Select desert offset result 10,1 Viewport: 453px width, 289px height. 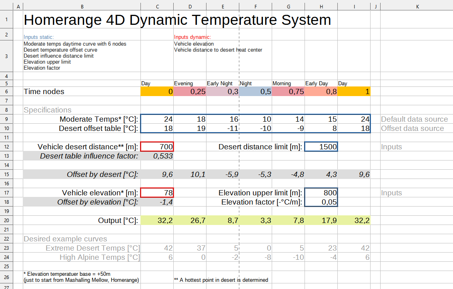click(190, 174)
